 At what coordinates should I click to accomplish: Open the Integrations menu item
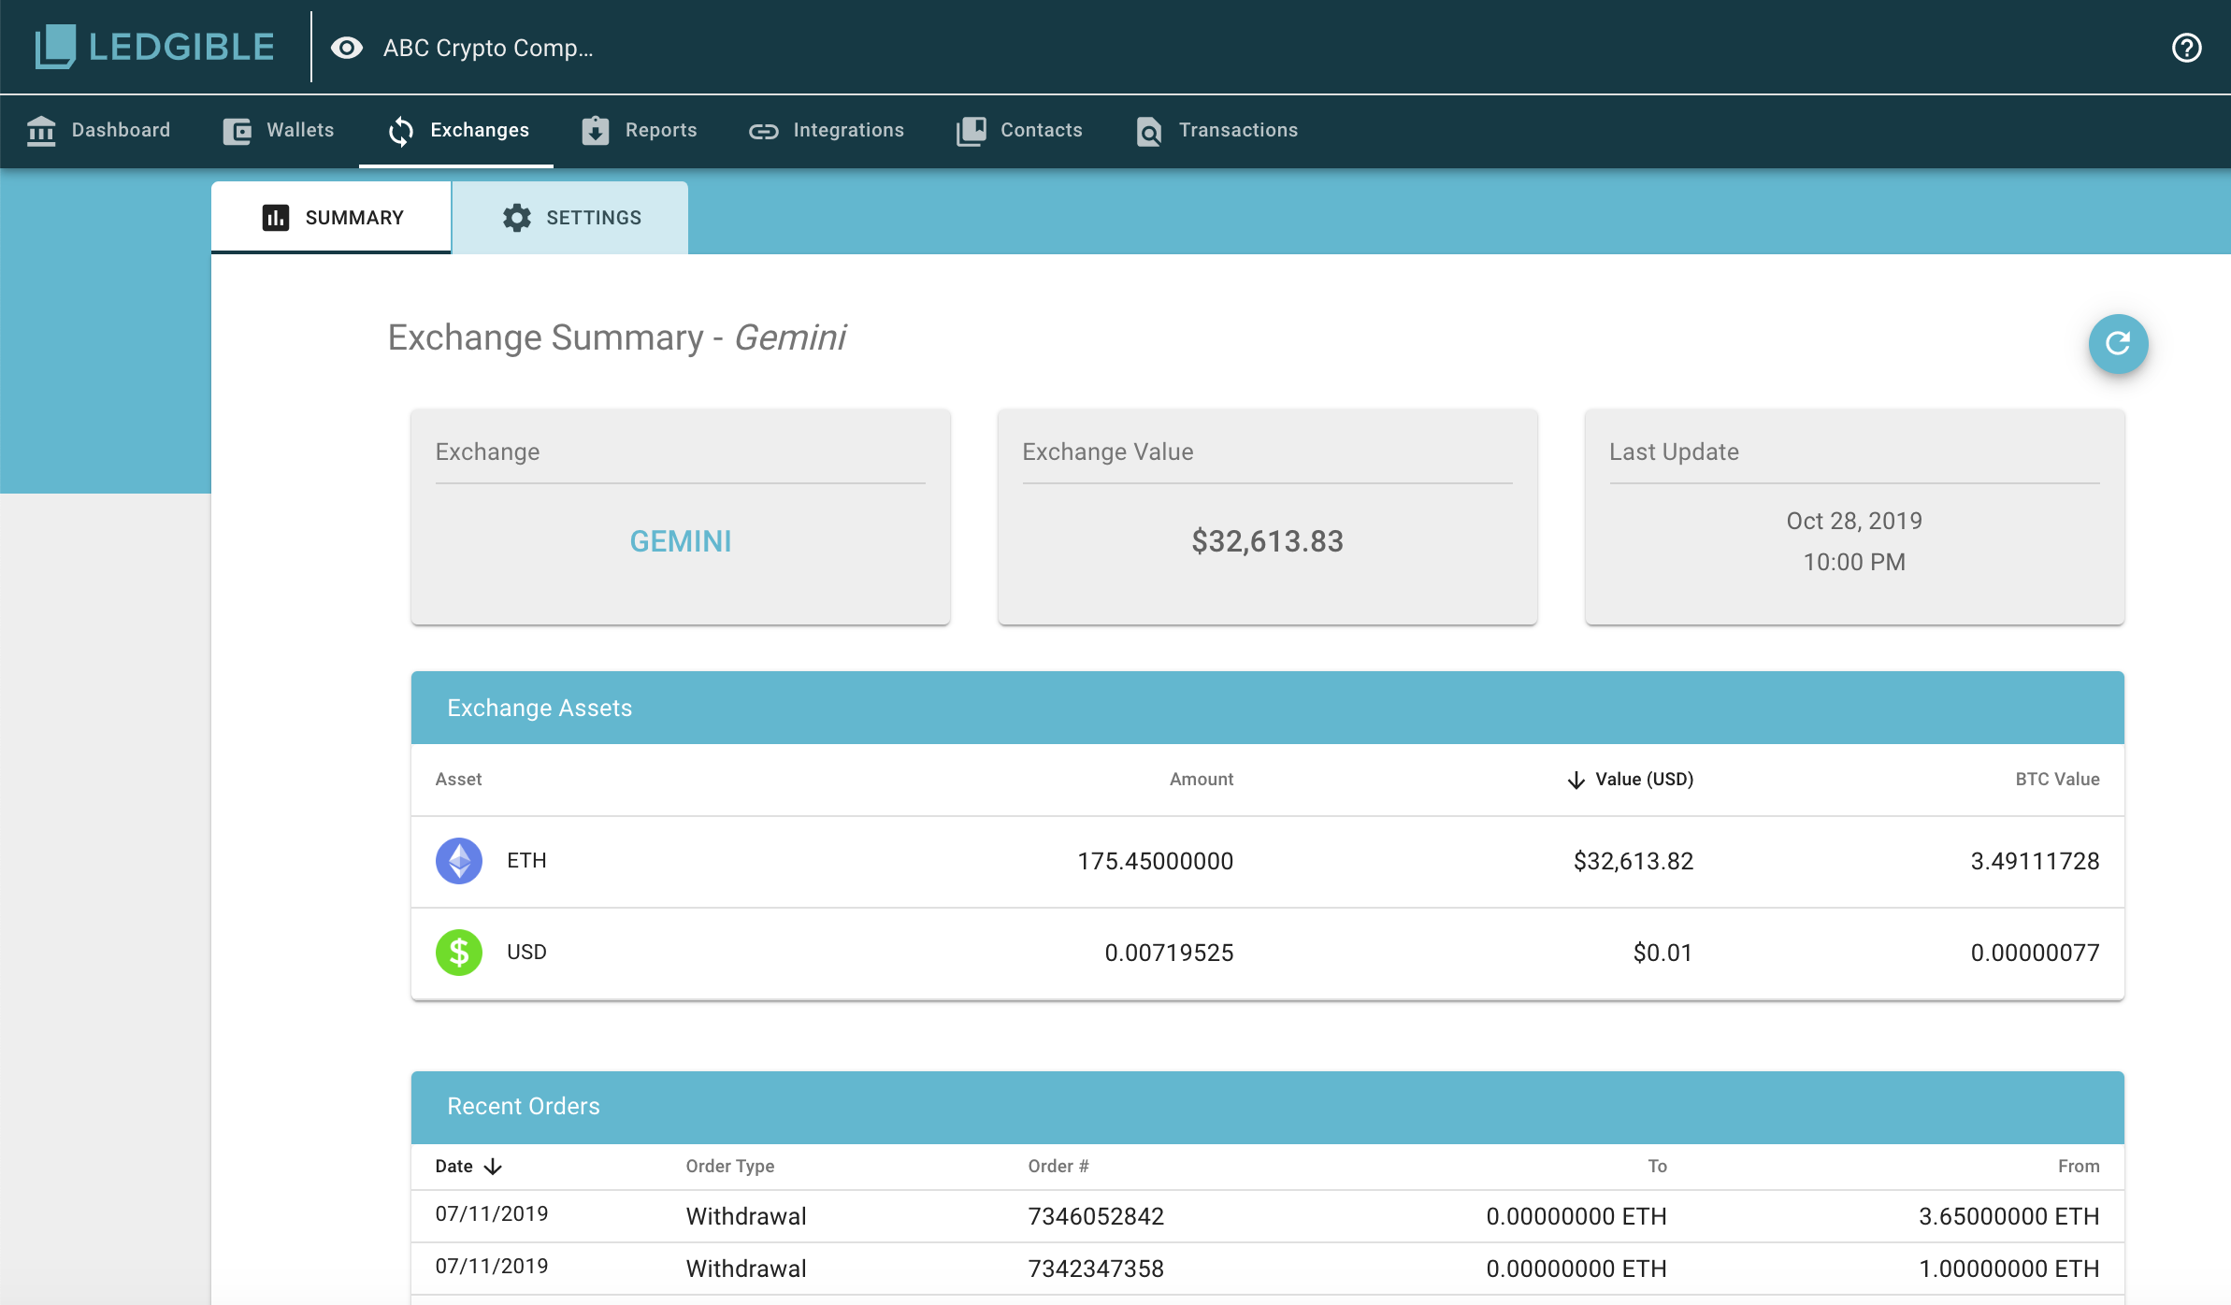tap(827, 131)
